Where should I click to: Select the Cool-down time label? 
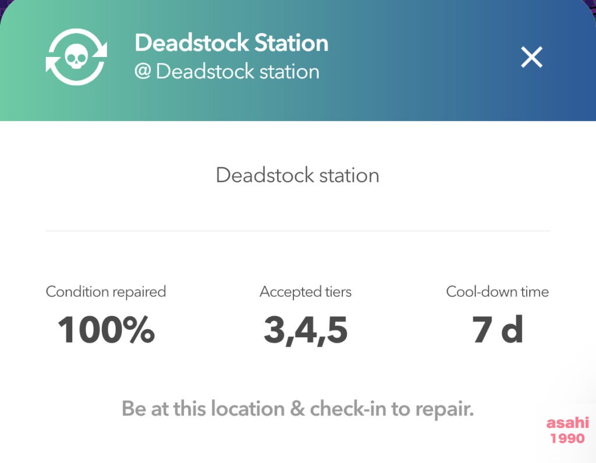[497, 291]
